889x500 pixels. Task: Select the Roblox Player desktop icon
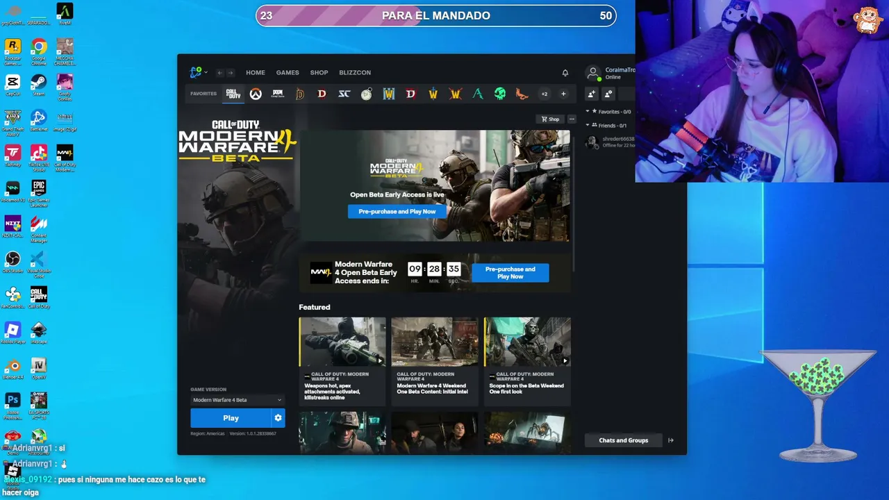point(13,333)
